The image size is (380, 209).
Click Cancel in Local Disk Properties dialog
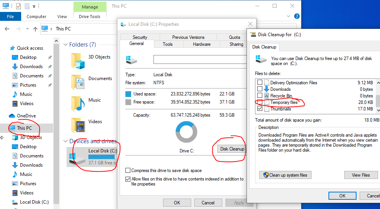coord(208,203)
